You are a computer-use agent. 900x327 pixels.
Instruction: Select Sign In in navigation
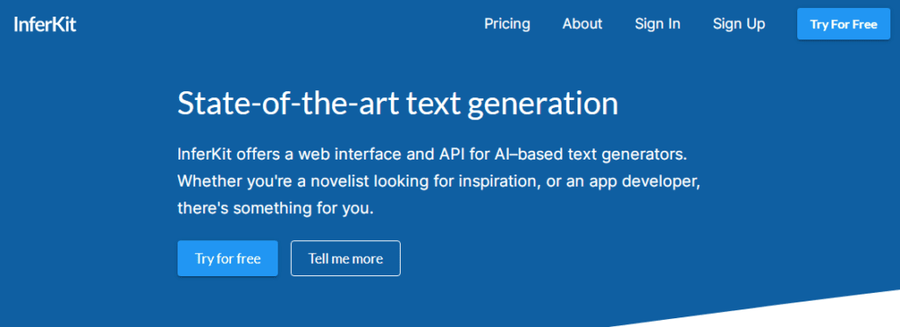[657, 24]
